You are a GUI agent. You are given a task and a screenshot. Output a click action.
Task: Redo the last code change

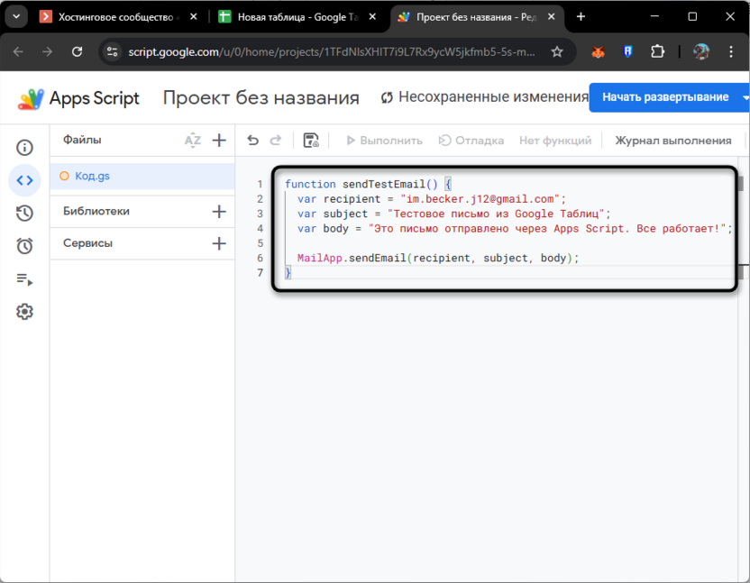(x=277, y=140)
